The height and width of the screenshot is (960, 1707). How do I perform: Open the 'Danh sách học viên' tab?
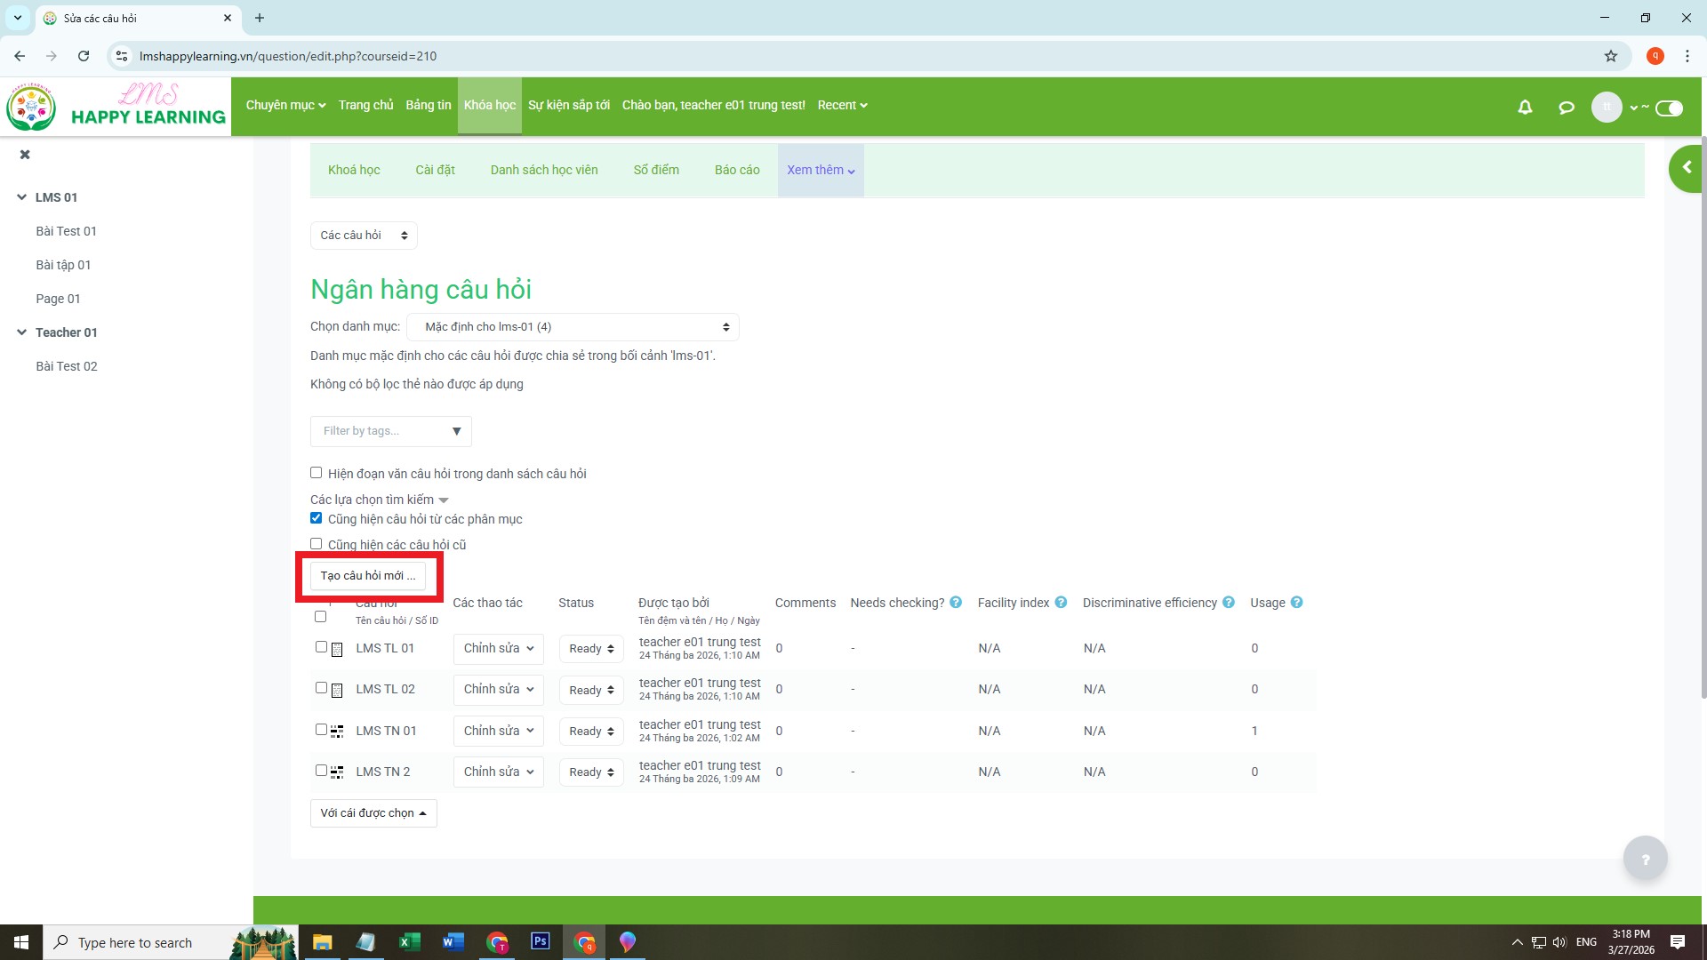pos(543,170)
